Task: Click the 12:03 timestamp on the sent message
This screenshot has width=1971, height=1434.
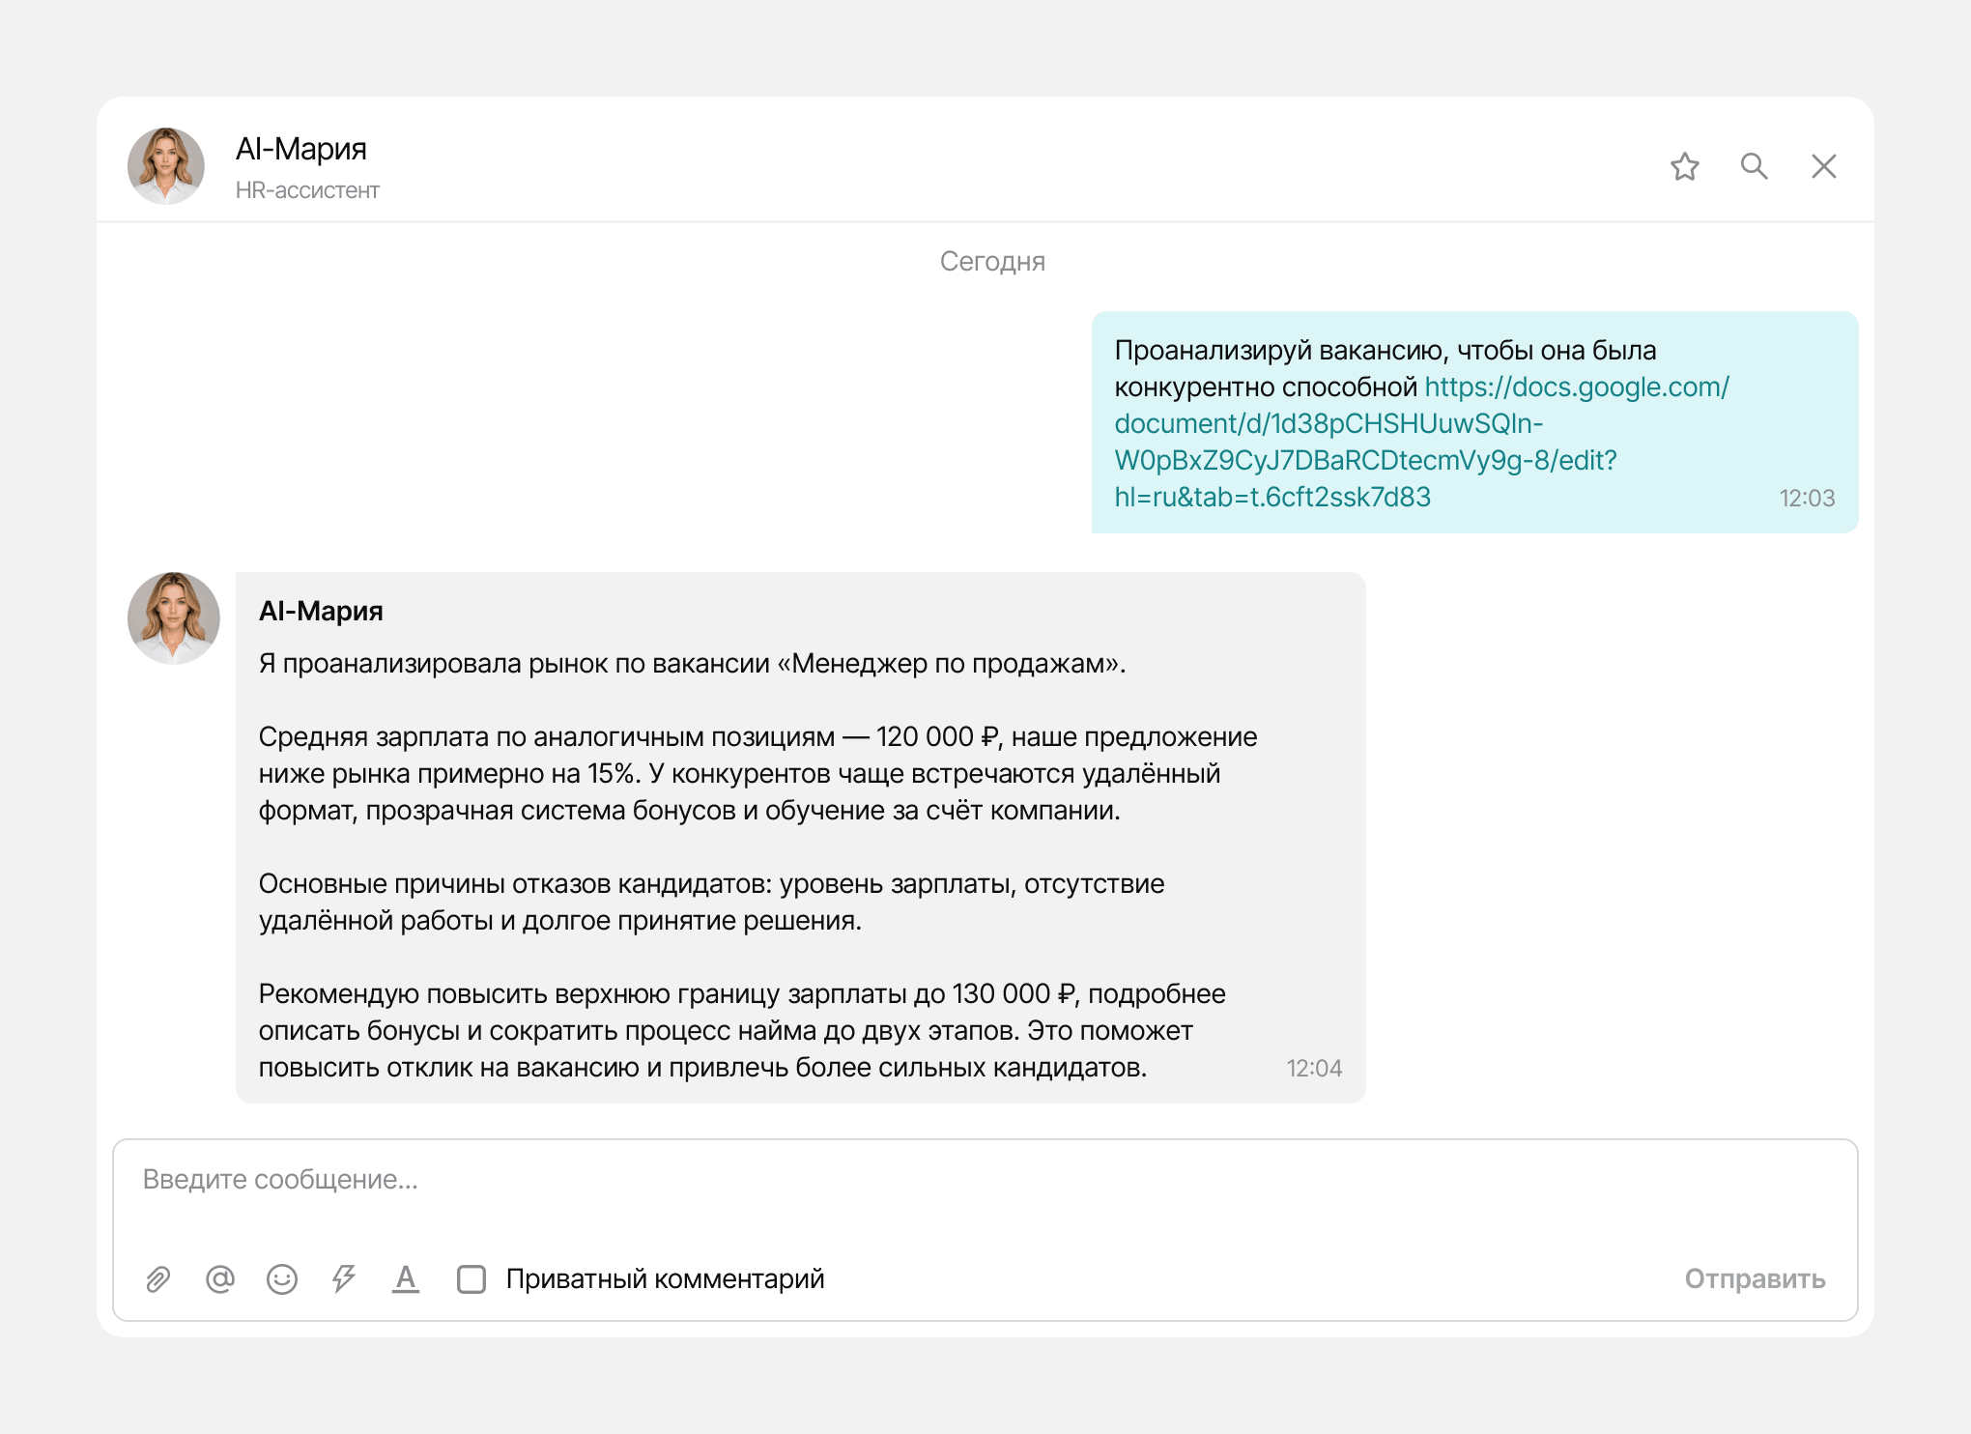Action: click(x=1807, y=499)
